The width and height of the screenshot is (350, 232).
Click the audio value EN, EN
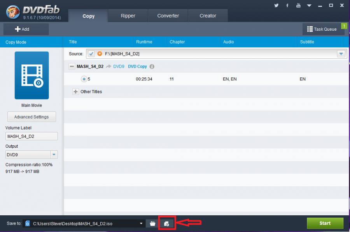tap(230, 79)
